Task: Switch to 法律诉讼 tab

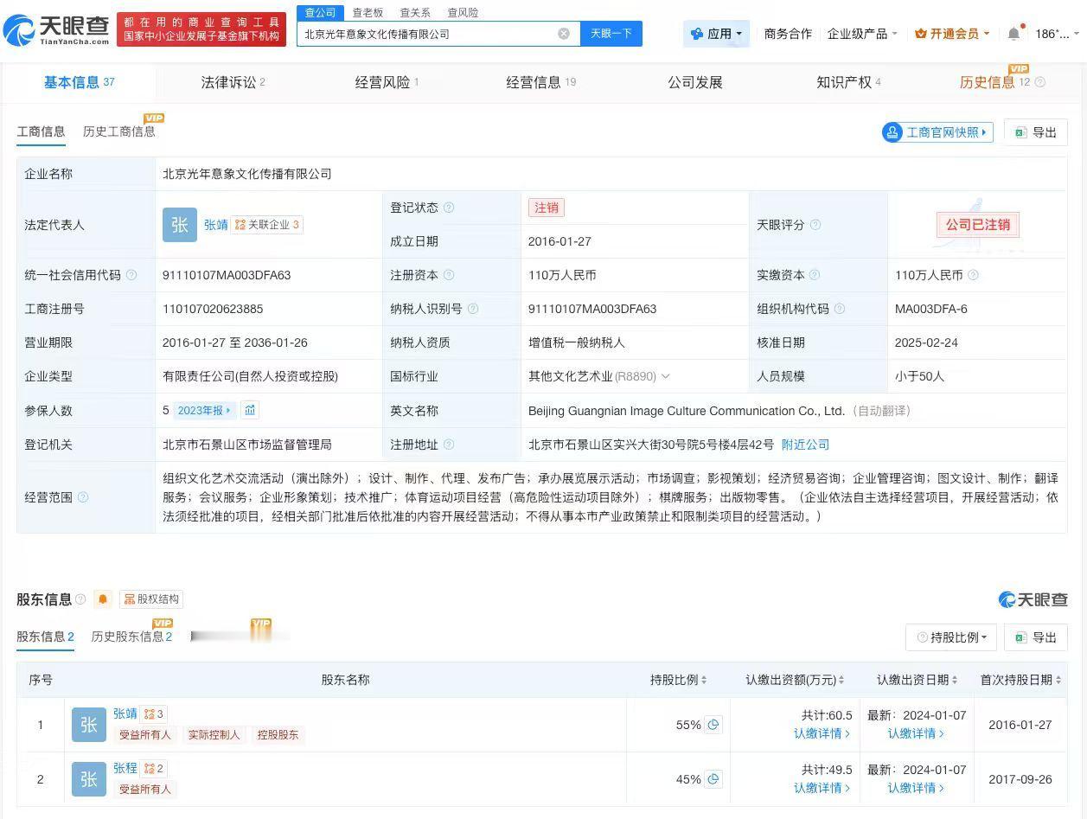Action: [233, 82]
